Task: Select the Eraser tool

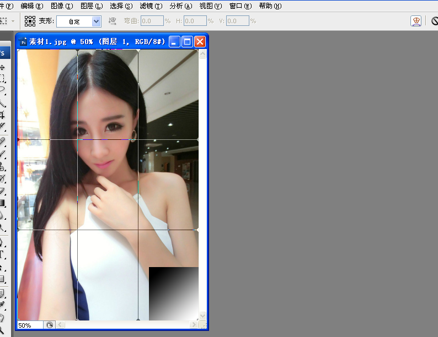Action: (x=2, y=191)
